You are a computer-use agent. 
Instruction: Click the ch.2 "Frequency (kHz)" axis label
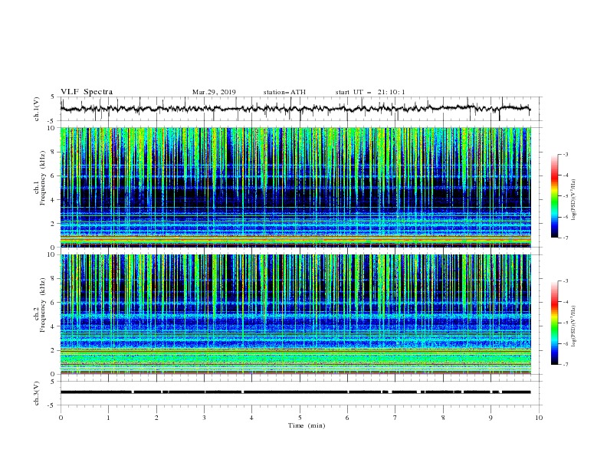pos(42,305)
